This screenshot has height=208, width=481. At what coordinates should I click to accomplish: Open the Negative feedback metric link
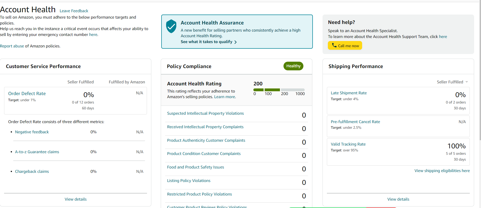click(x=32, y=132)
